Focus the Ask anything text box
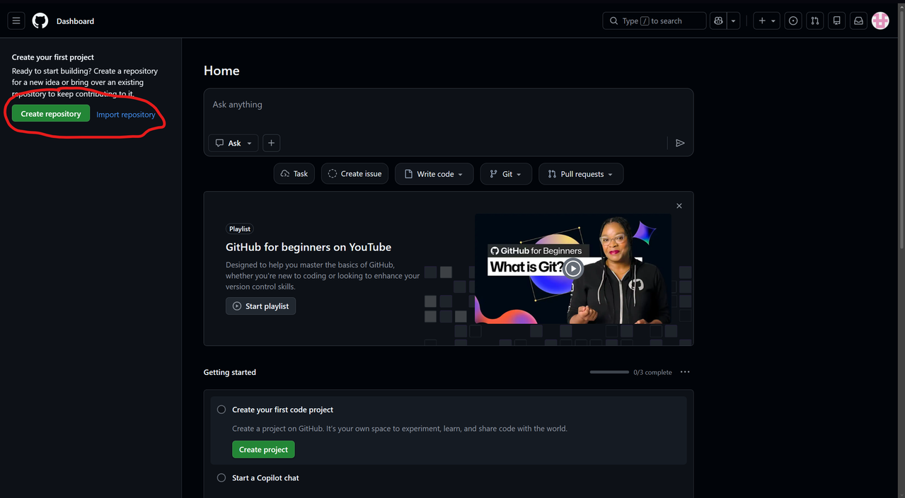This screenshot has height=498, width=905. tap(449, 109)
